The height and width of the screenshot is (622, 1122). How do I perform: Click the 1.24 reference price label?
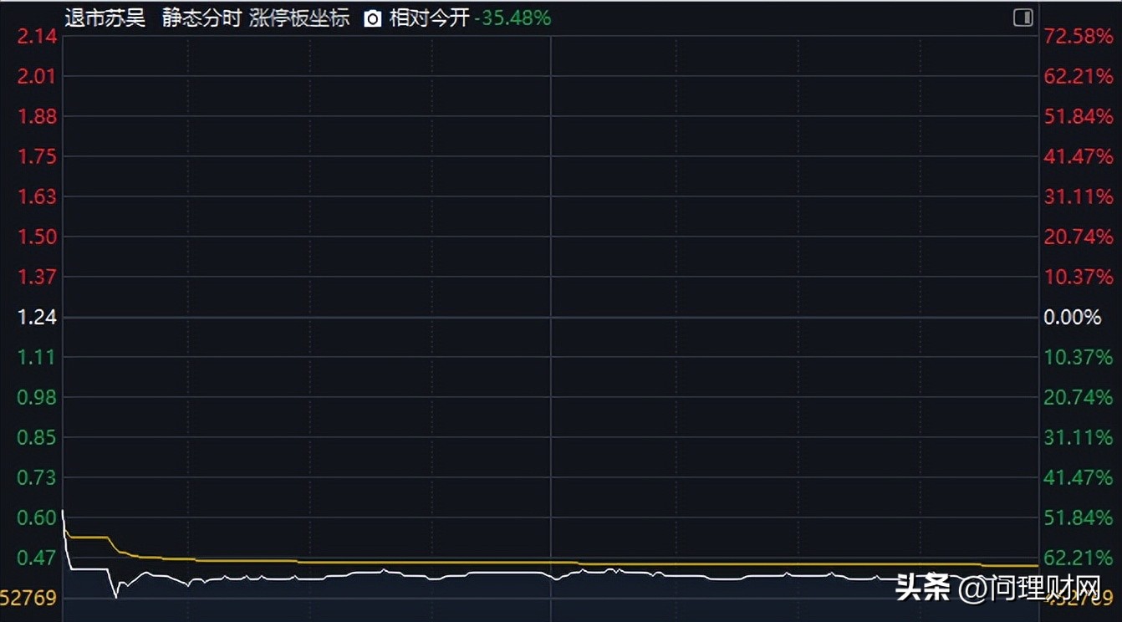(38, 317)
